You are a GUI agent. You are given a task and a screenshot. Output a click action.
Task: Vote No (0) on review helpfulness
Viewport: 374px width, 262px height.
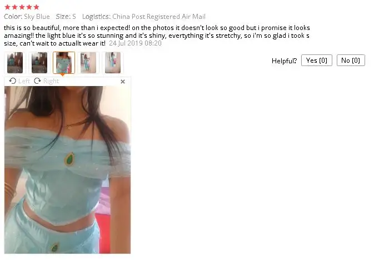[351, 61]
